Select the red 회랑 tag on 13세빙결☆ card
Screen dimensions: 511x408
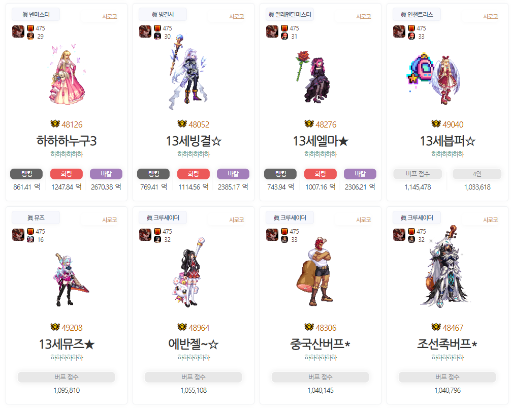193,174
